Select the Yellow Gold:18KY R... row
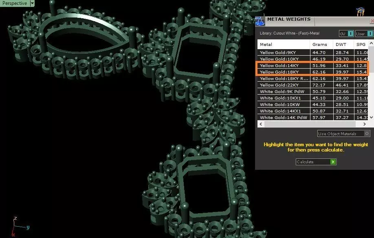The height and width of the screenshot is (238, 374). [x=313, y=78]
